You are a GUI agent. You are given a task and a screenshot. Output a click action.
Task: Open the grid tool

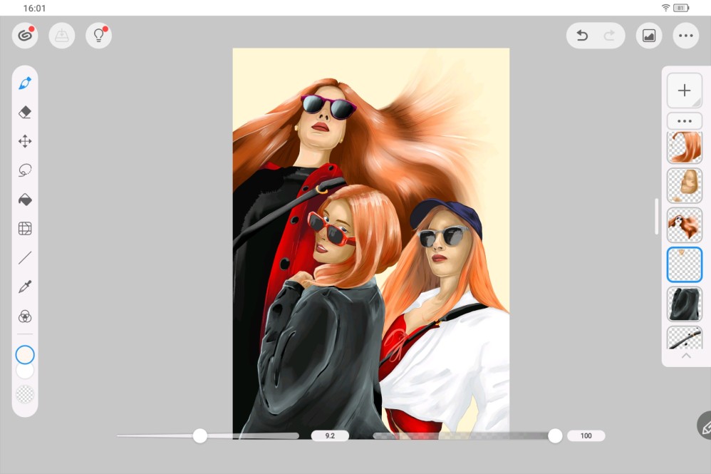[25, 229]
